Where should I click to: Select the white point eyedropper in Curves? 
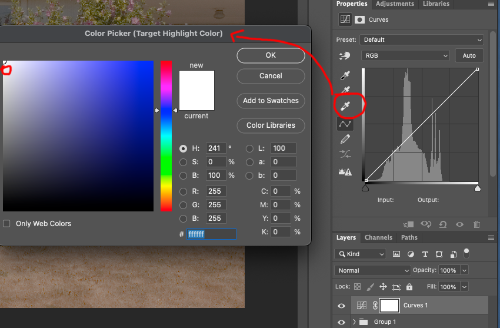click(x=345, y=105)
